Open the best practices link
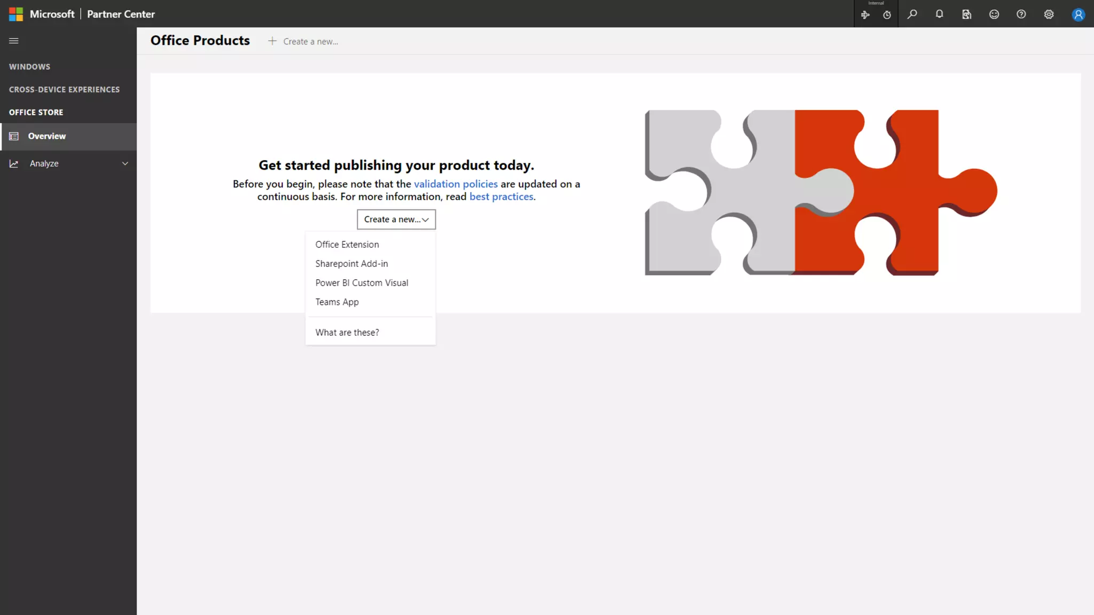 [x=501, y=196]
